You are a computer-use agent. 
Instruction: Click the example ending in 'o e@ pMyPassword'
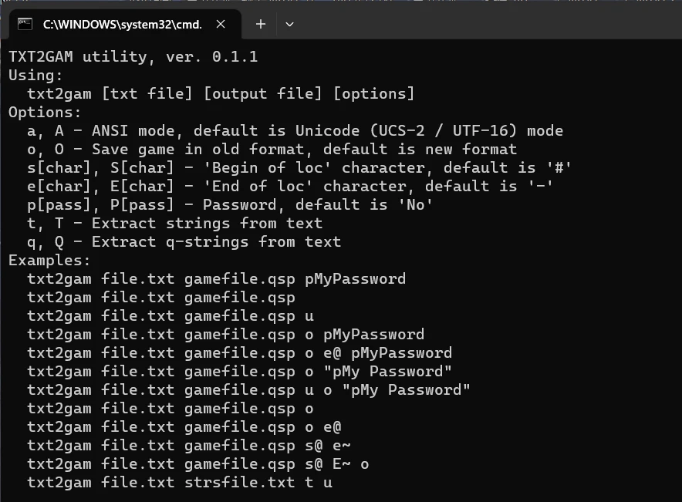(x=239, y=353)
